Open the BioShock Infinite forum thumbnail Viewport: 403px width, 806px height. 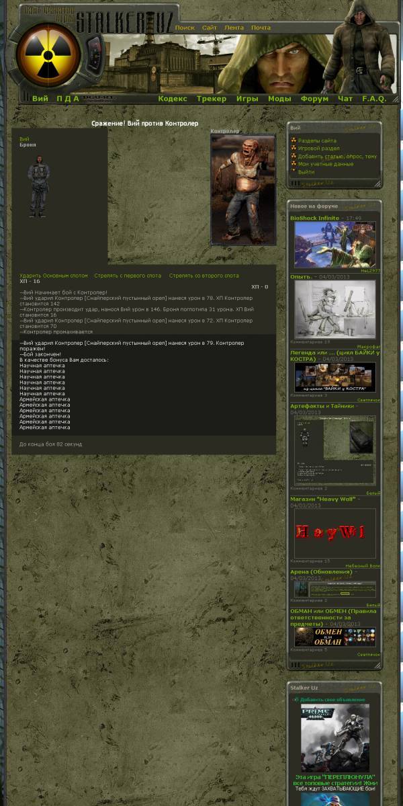click(x=334, y=245)
